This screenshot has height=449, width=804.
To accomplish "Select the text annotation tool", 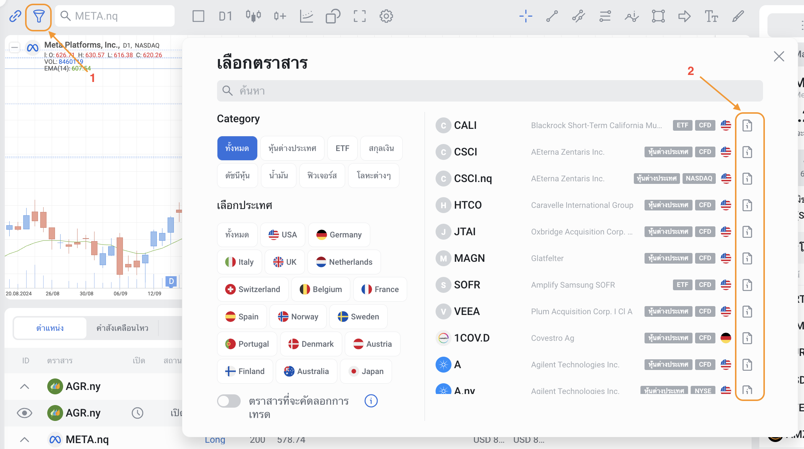I will pos(711,16).
